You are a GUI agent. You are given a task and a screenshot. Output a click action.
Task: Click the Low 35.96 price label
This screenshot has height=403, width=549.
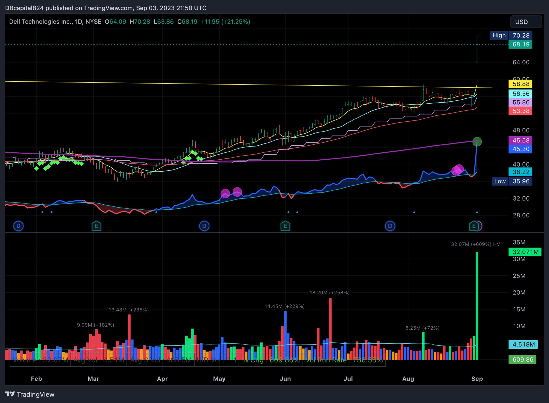coord(512,181)
